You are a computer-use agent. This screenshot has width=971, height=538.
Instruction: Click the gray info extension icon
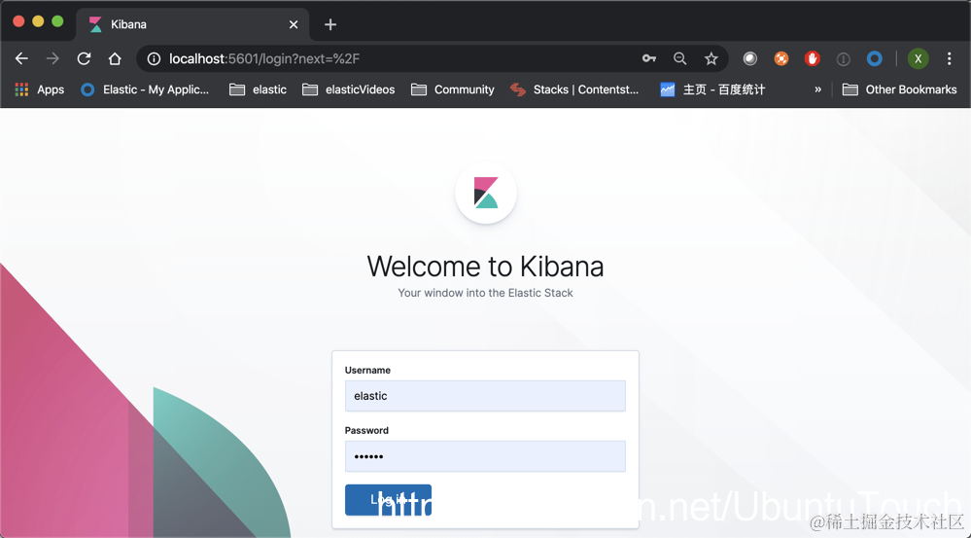click(x=843, y=59)
